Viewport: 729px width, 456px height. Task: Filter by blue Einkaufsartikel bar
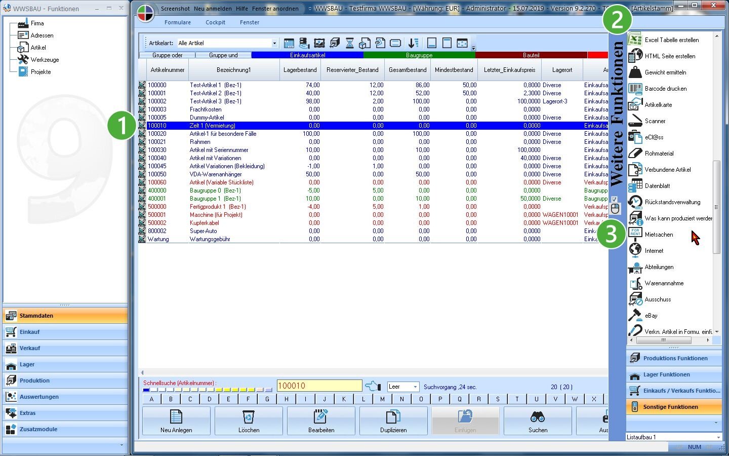[x=307, y=55]
